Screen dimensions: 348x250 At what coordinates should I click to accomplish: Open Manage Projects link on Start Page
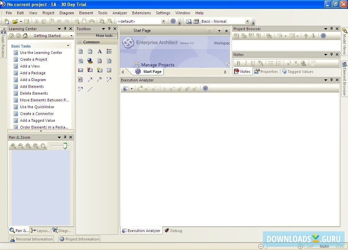coord(158,65)
